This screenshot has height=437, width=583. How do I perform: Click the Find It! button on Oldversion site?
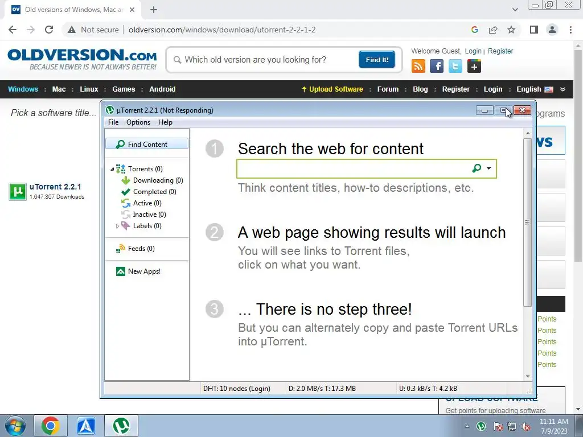pos(377,59)
